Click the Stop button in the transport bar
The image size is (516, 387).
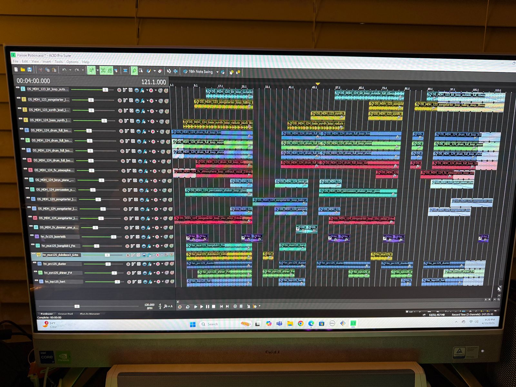point(213,306)
